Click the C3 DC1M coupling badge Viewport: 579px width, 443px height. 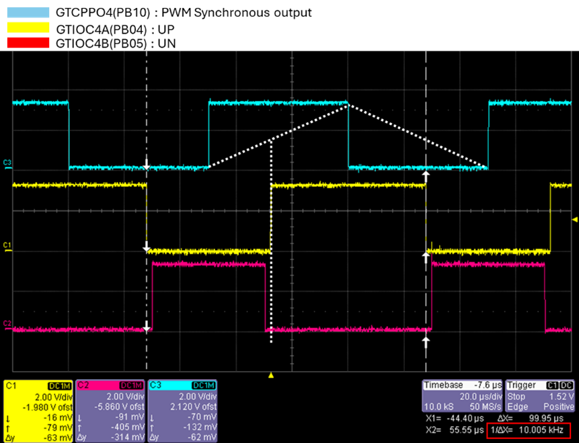204,386
